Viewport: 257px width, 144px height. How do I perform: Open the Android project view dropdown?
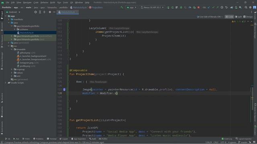(13, 12)
